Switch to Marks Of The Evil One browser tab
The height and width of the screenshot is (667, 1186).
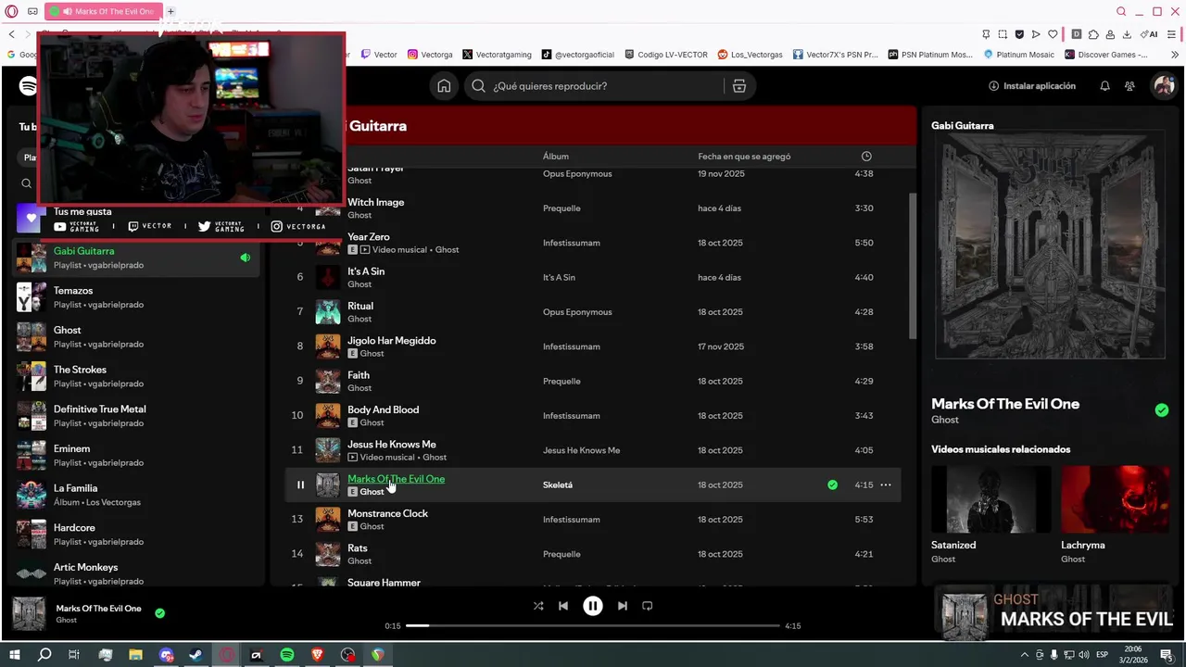tap(105, 12)
